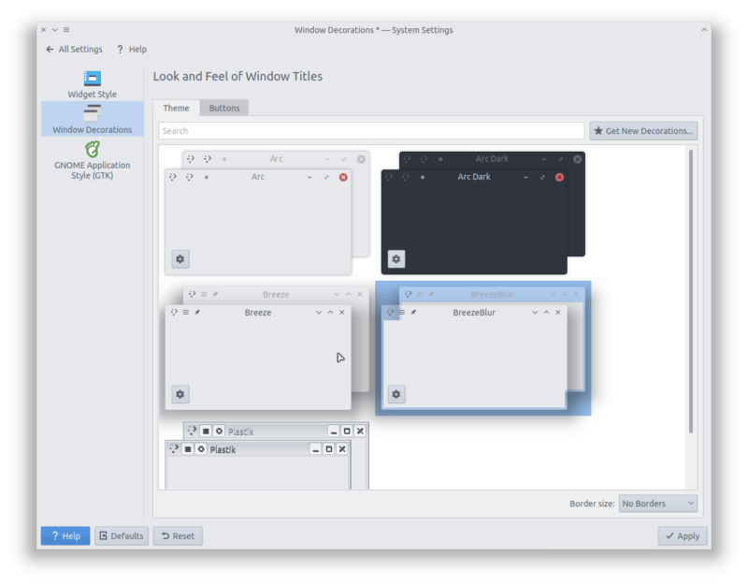Open the BreezeBlur theme configure gear
The image size is (748, 586).
[396, 394]
